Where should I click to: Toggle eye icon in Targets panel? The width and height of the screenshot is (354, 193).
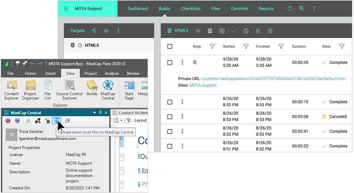coord(106,31)
